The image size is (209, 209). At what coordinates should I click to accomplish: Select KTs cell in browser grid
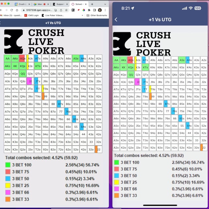click(38, 66)
